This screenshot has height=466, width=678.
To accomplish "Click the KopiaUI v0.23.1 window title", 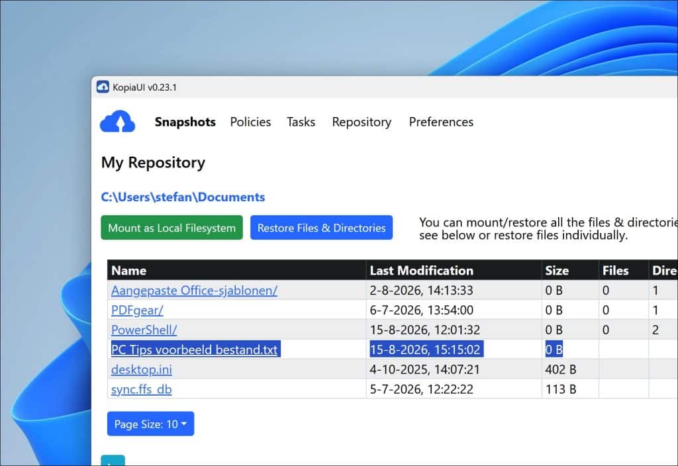I will tap(144, 87).
